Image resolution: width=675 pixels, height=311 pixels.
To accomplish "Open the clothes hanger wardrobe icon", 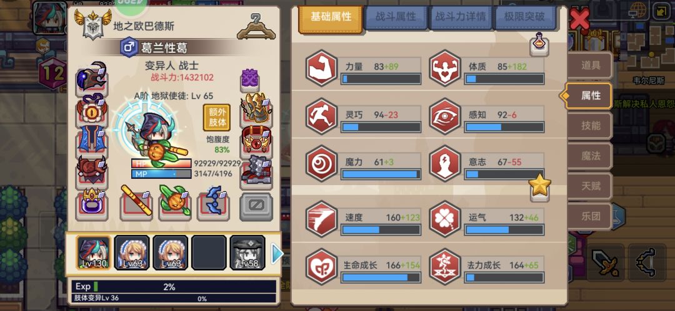I will coord(256,27).
